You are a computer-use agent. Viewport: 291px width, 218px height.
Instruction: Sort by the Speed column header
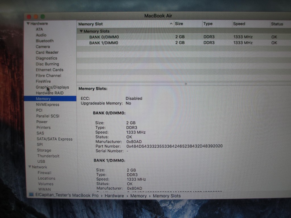pyautogui.click(x=239, y=24)
